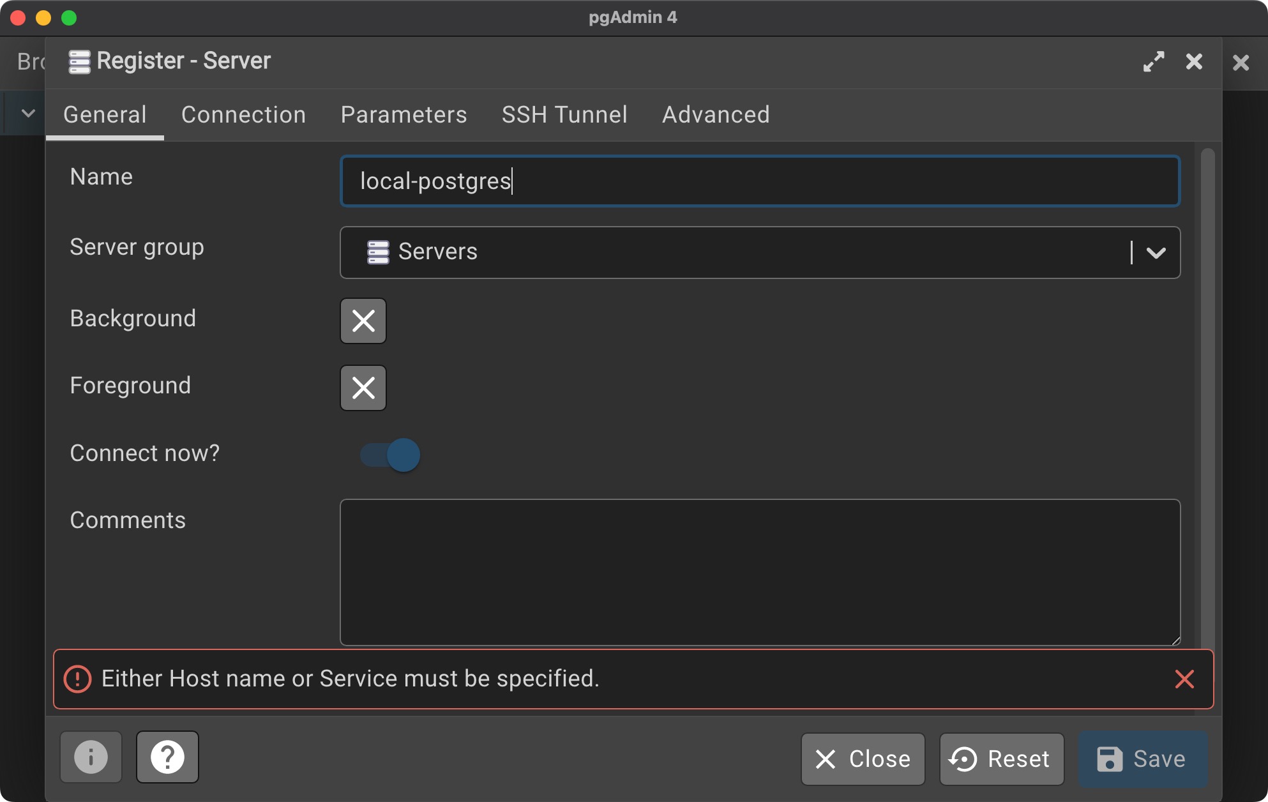Clear the Background color selection
This screenshot has height=802, width=1268.
tap(363, 321)
